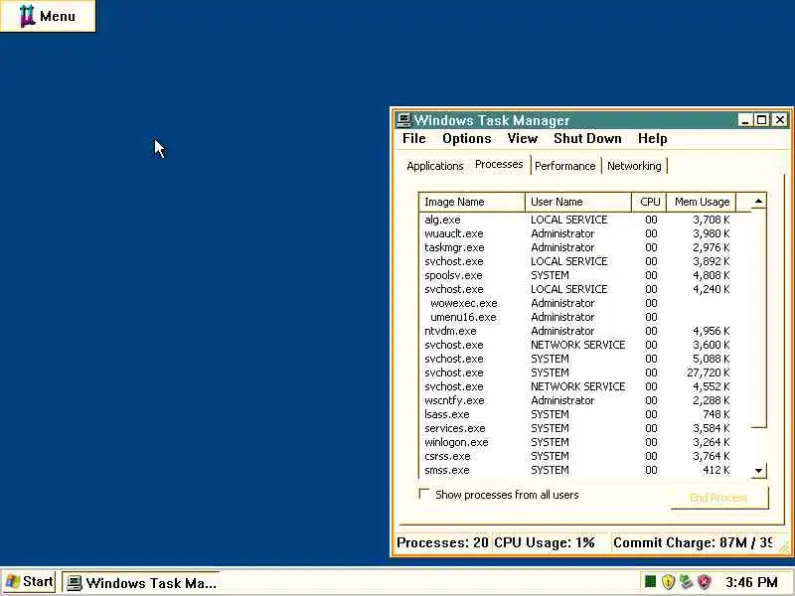Minimize the Task Manager window
The image size is (795, 596).
point(744,120)
